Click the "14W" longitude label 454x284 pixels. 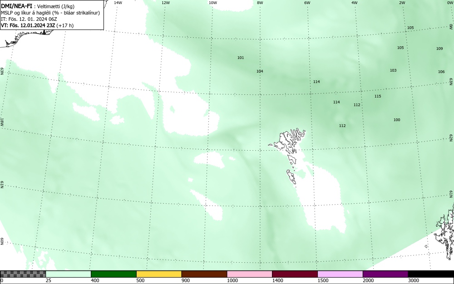pos(118,3)
